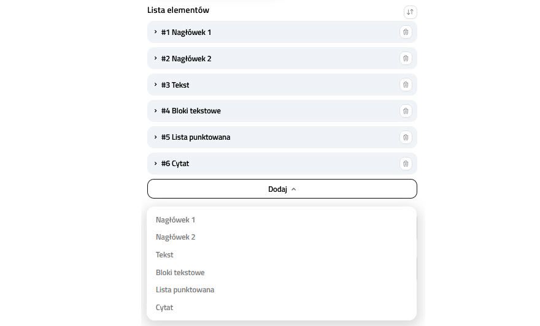Screen dimensions: 540x326
Task: Choose Nagłówek 1 from the Dodaj menu
Action: pos(175,219)
